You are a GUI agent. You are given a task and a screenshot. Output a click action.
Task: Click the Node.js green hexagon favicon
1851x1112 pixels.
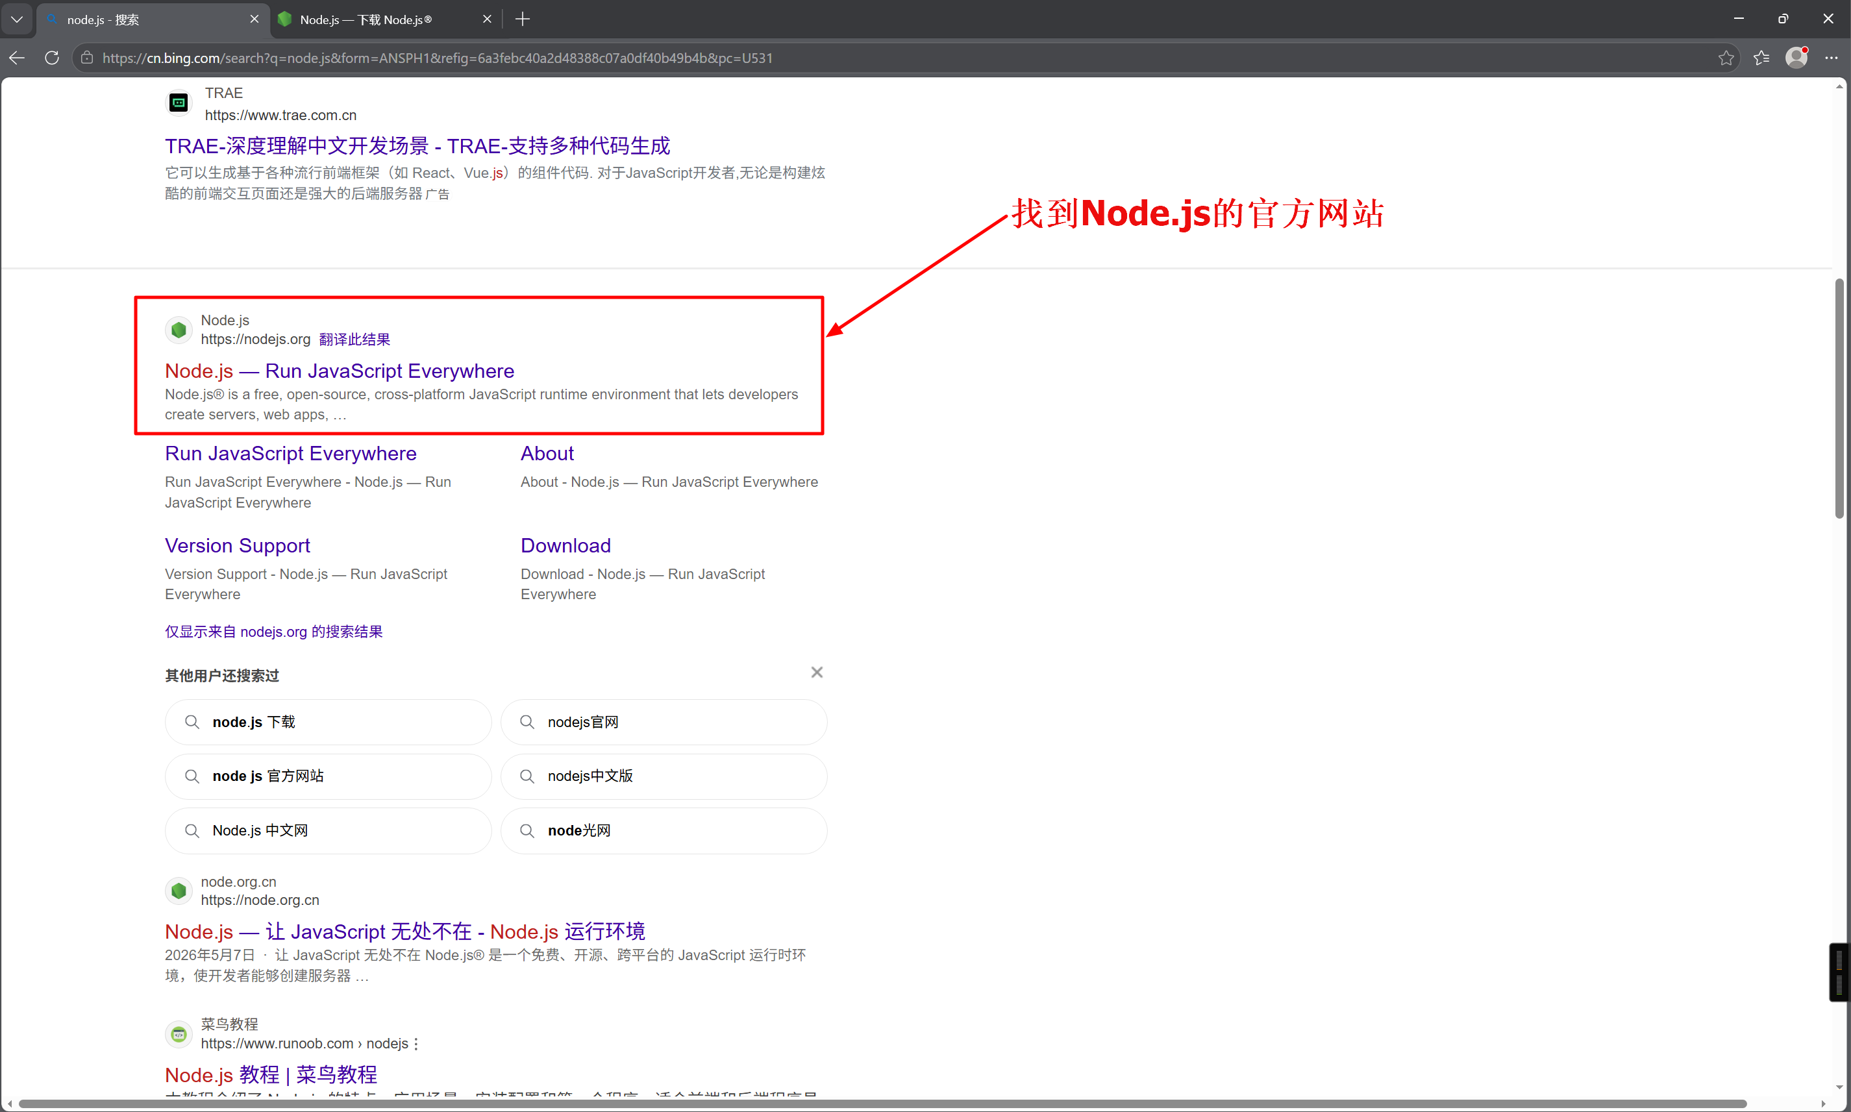click(179, 330)
